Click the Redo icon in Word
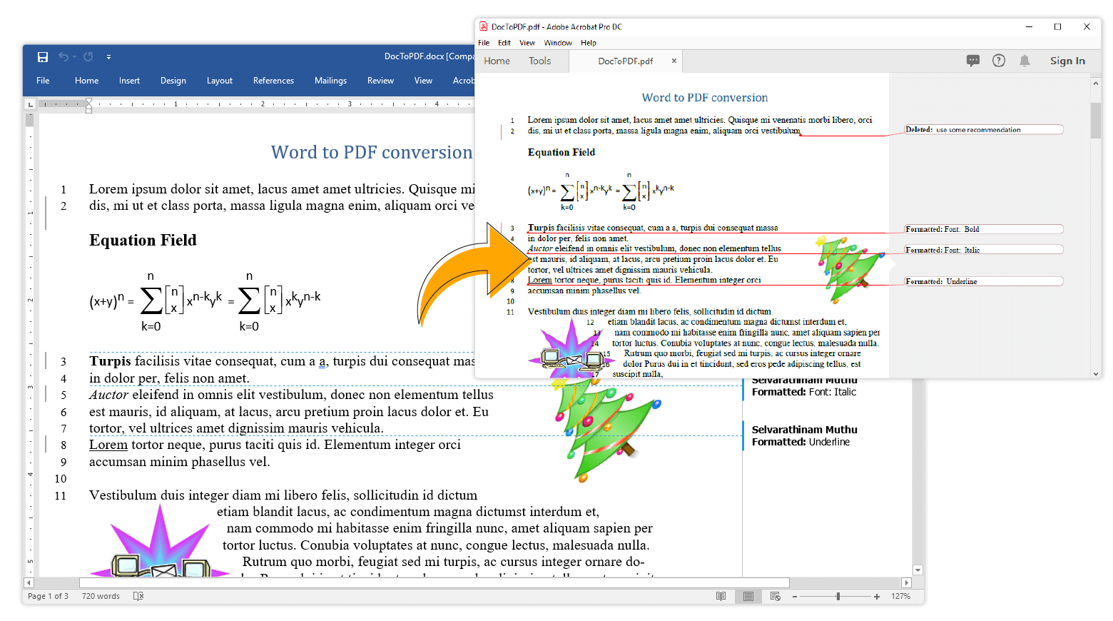 pos(88,57)
